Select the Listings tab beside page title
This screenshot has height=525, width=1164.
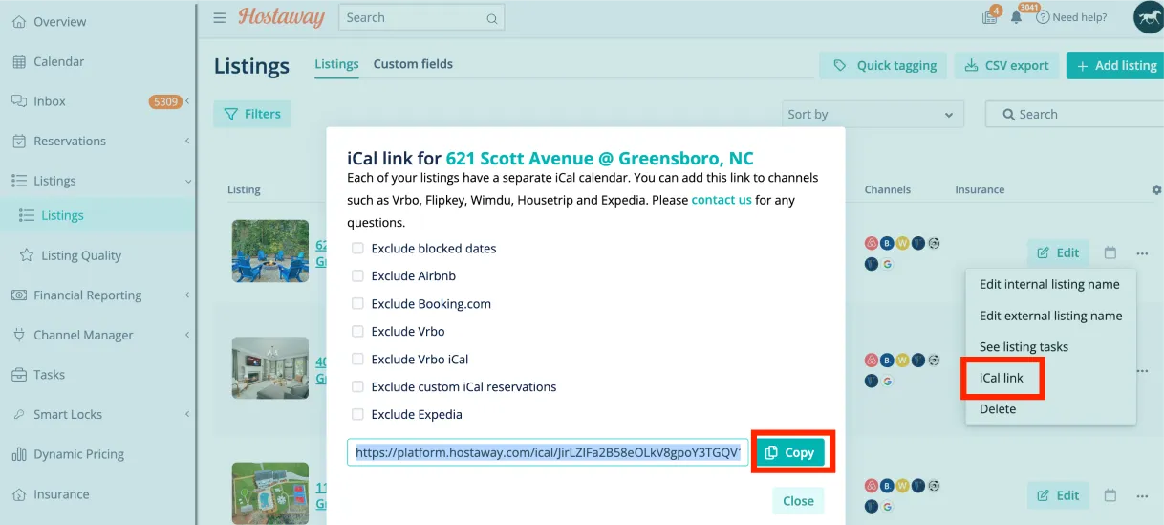[336, 64]
